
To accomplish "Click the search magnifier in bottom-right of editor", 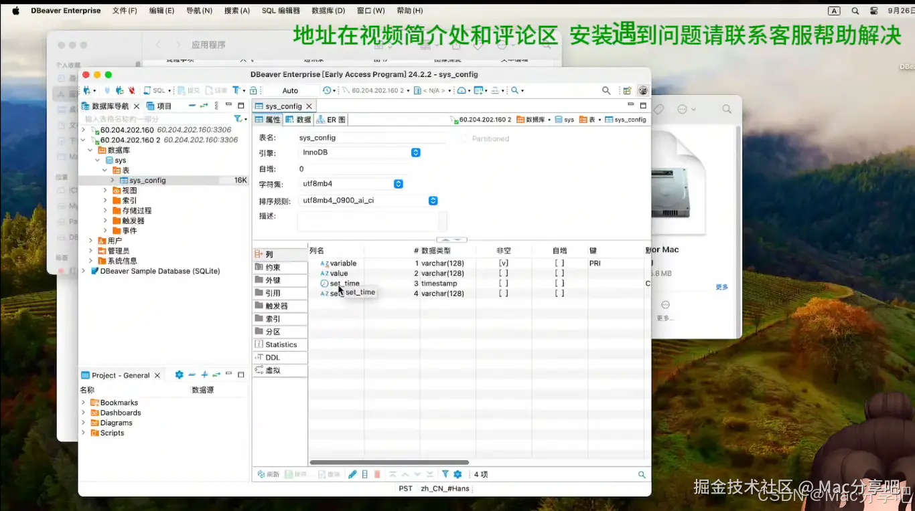I will click(x=642, y=474).
